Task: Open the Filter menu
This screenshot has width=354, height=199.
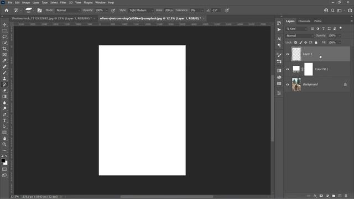Action: click(63, 3)
